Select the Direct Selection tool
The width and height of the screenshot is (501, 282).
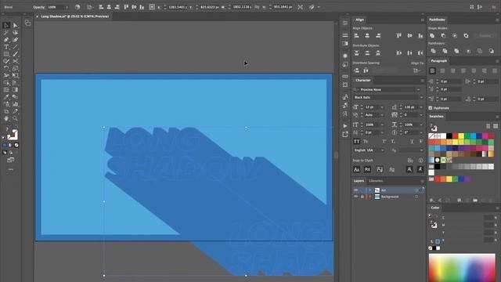[x=16, y=25]
